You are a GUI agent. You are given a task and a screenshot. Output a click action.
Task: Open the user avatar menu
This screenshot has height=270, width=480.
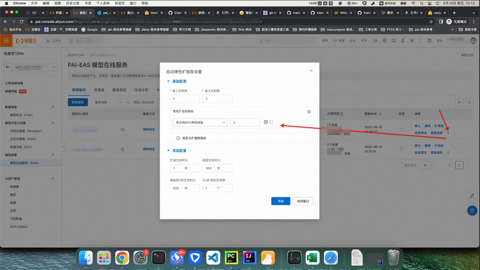(473, 40)
